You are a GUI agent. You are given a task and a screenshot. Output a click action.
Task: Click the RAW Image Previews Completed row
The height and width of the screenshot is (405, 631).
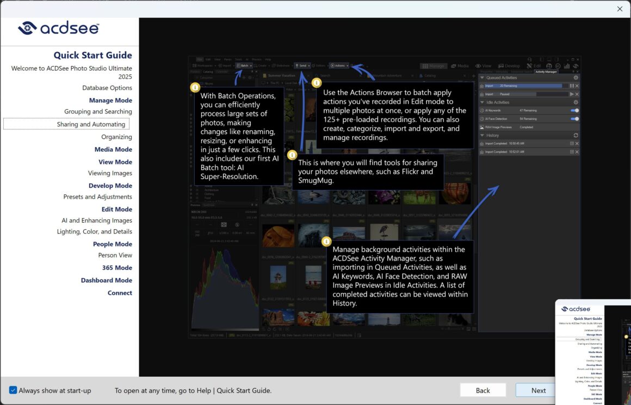click(529, 127)
